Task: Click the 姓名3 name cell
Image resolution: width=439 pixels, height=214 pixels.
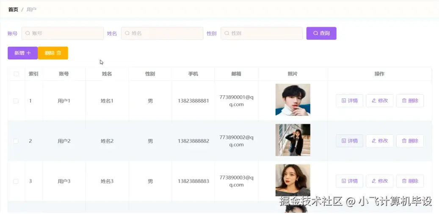Action: click(107, 181)
